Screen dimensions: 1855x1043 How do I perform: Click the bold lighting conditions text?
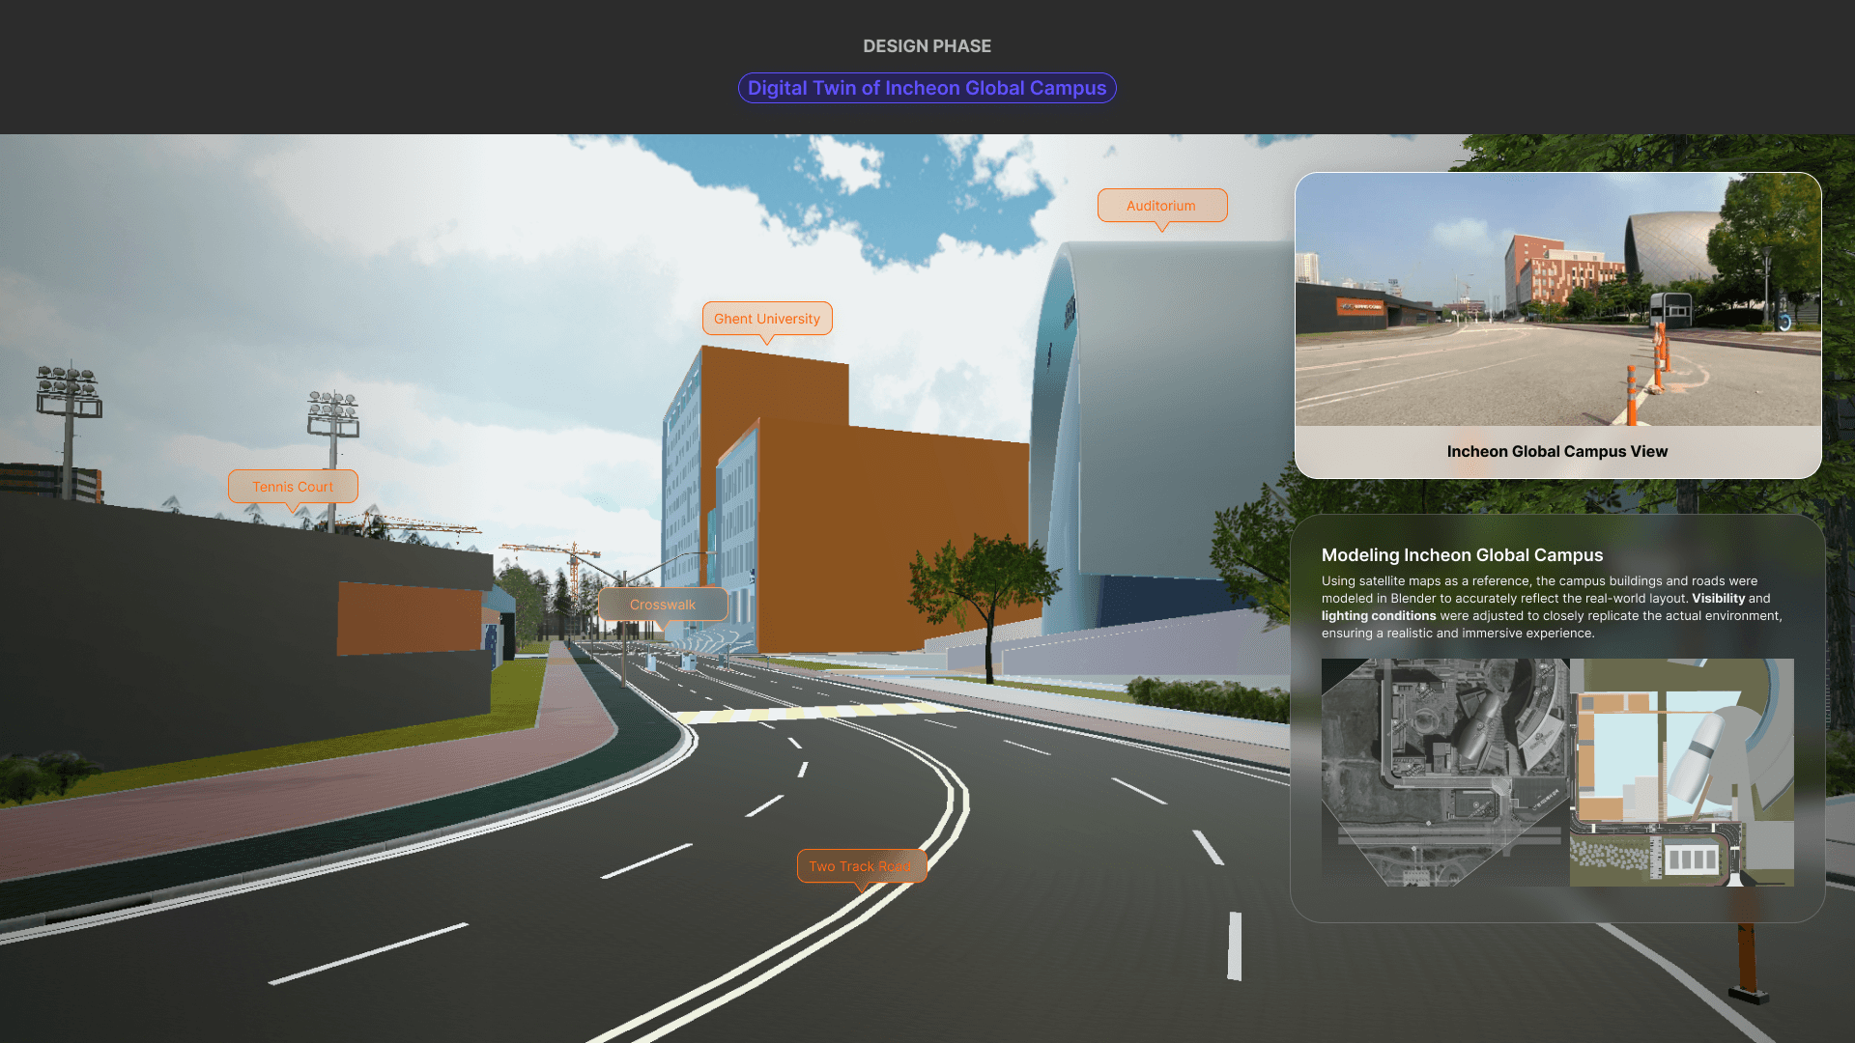pos(1378,616)
